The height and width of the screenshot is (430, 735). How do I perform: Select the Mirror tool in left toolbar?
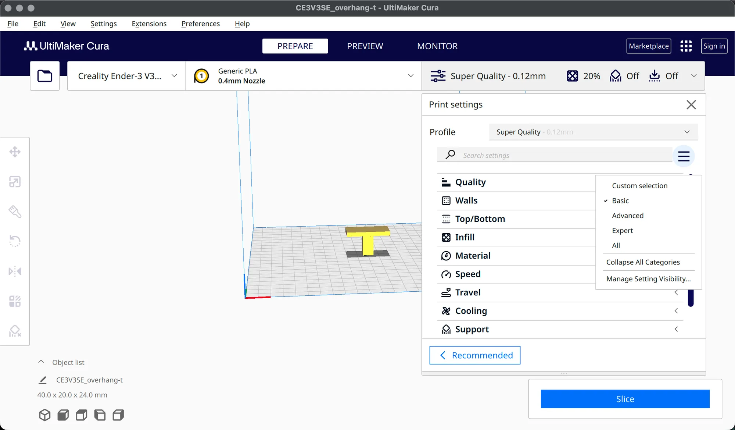(x=15, y=271)
